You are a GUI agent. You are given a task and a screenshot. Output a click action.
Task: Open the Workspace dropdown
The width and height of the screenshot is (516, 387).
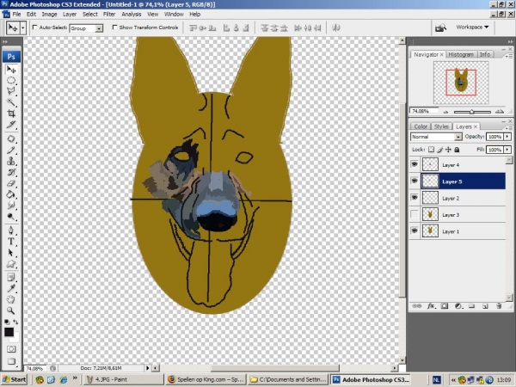[472, 28]
